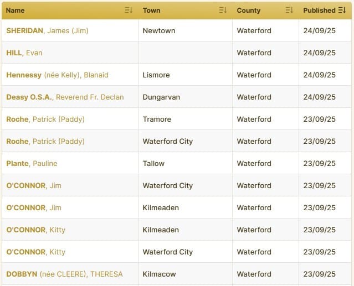Click the sort icon in Name column
The height and width of the screenshot is (286, 354).
click(129, 11)
